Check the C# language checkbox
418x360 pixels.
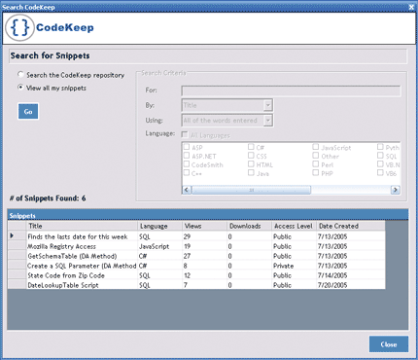tap(251, 147)
